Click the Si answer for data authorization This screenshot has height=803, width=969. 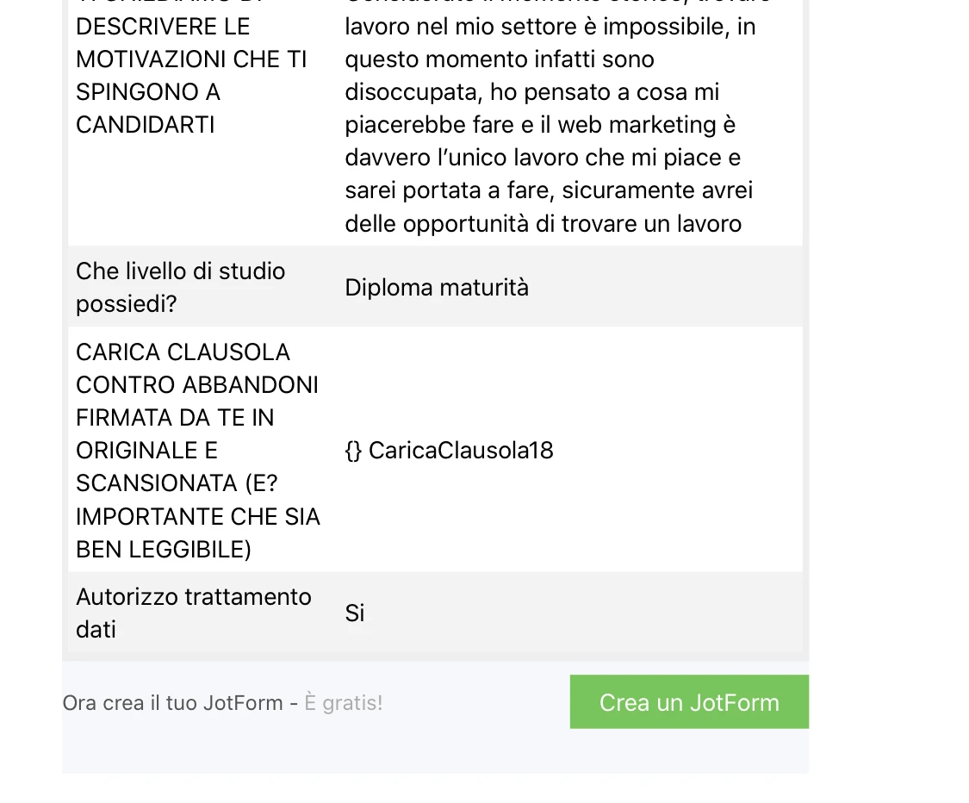pos(355,613)
